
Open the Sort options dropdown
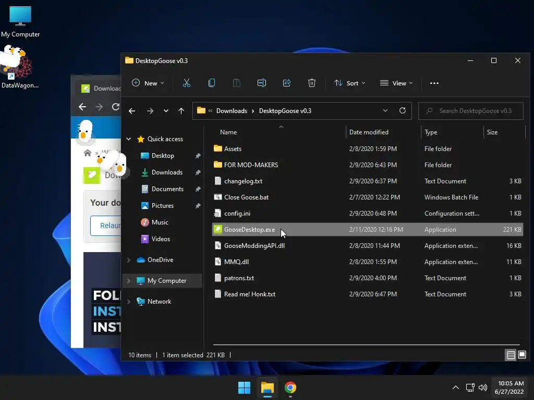pos(350,83)
